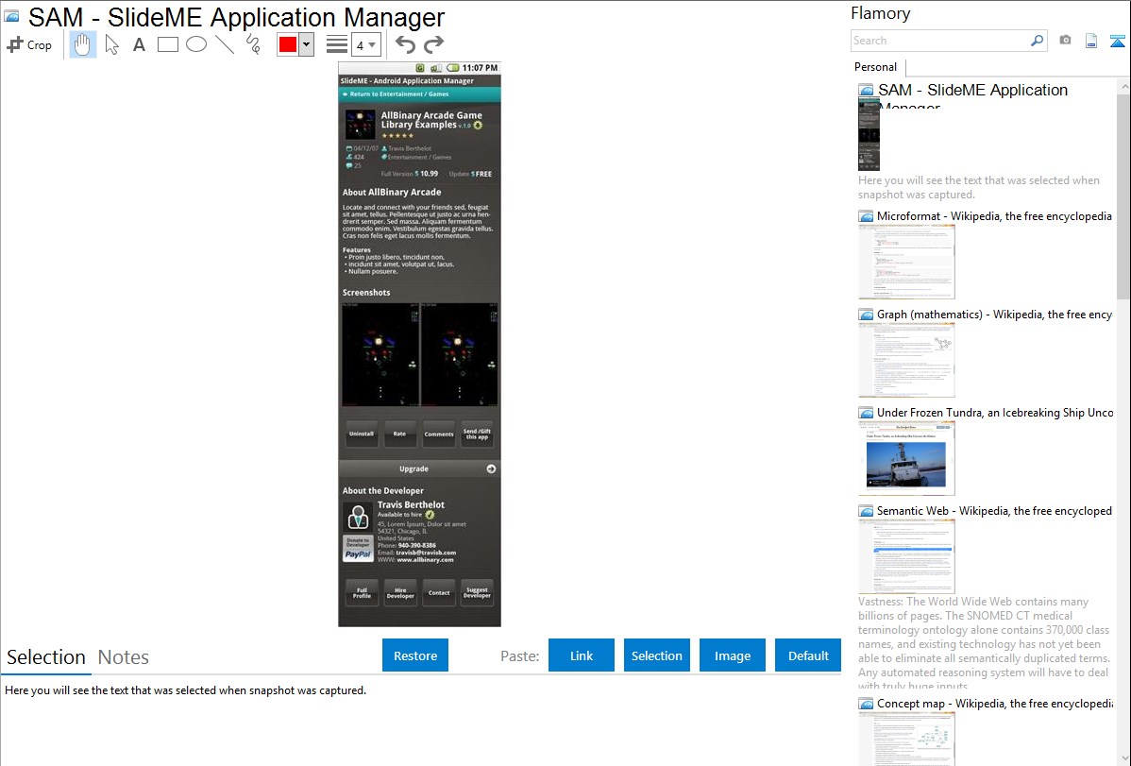Open Under Frozen Tundra snapshot thumbnail

pyautogui.click(x=906, y=458)
